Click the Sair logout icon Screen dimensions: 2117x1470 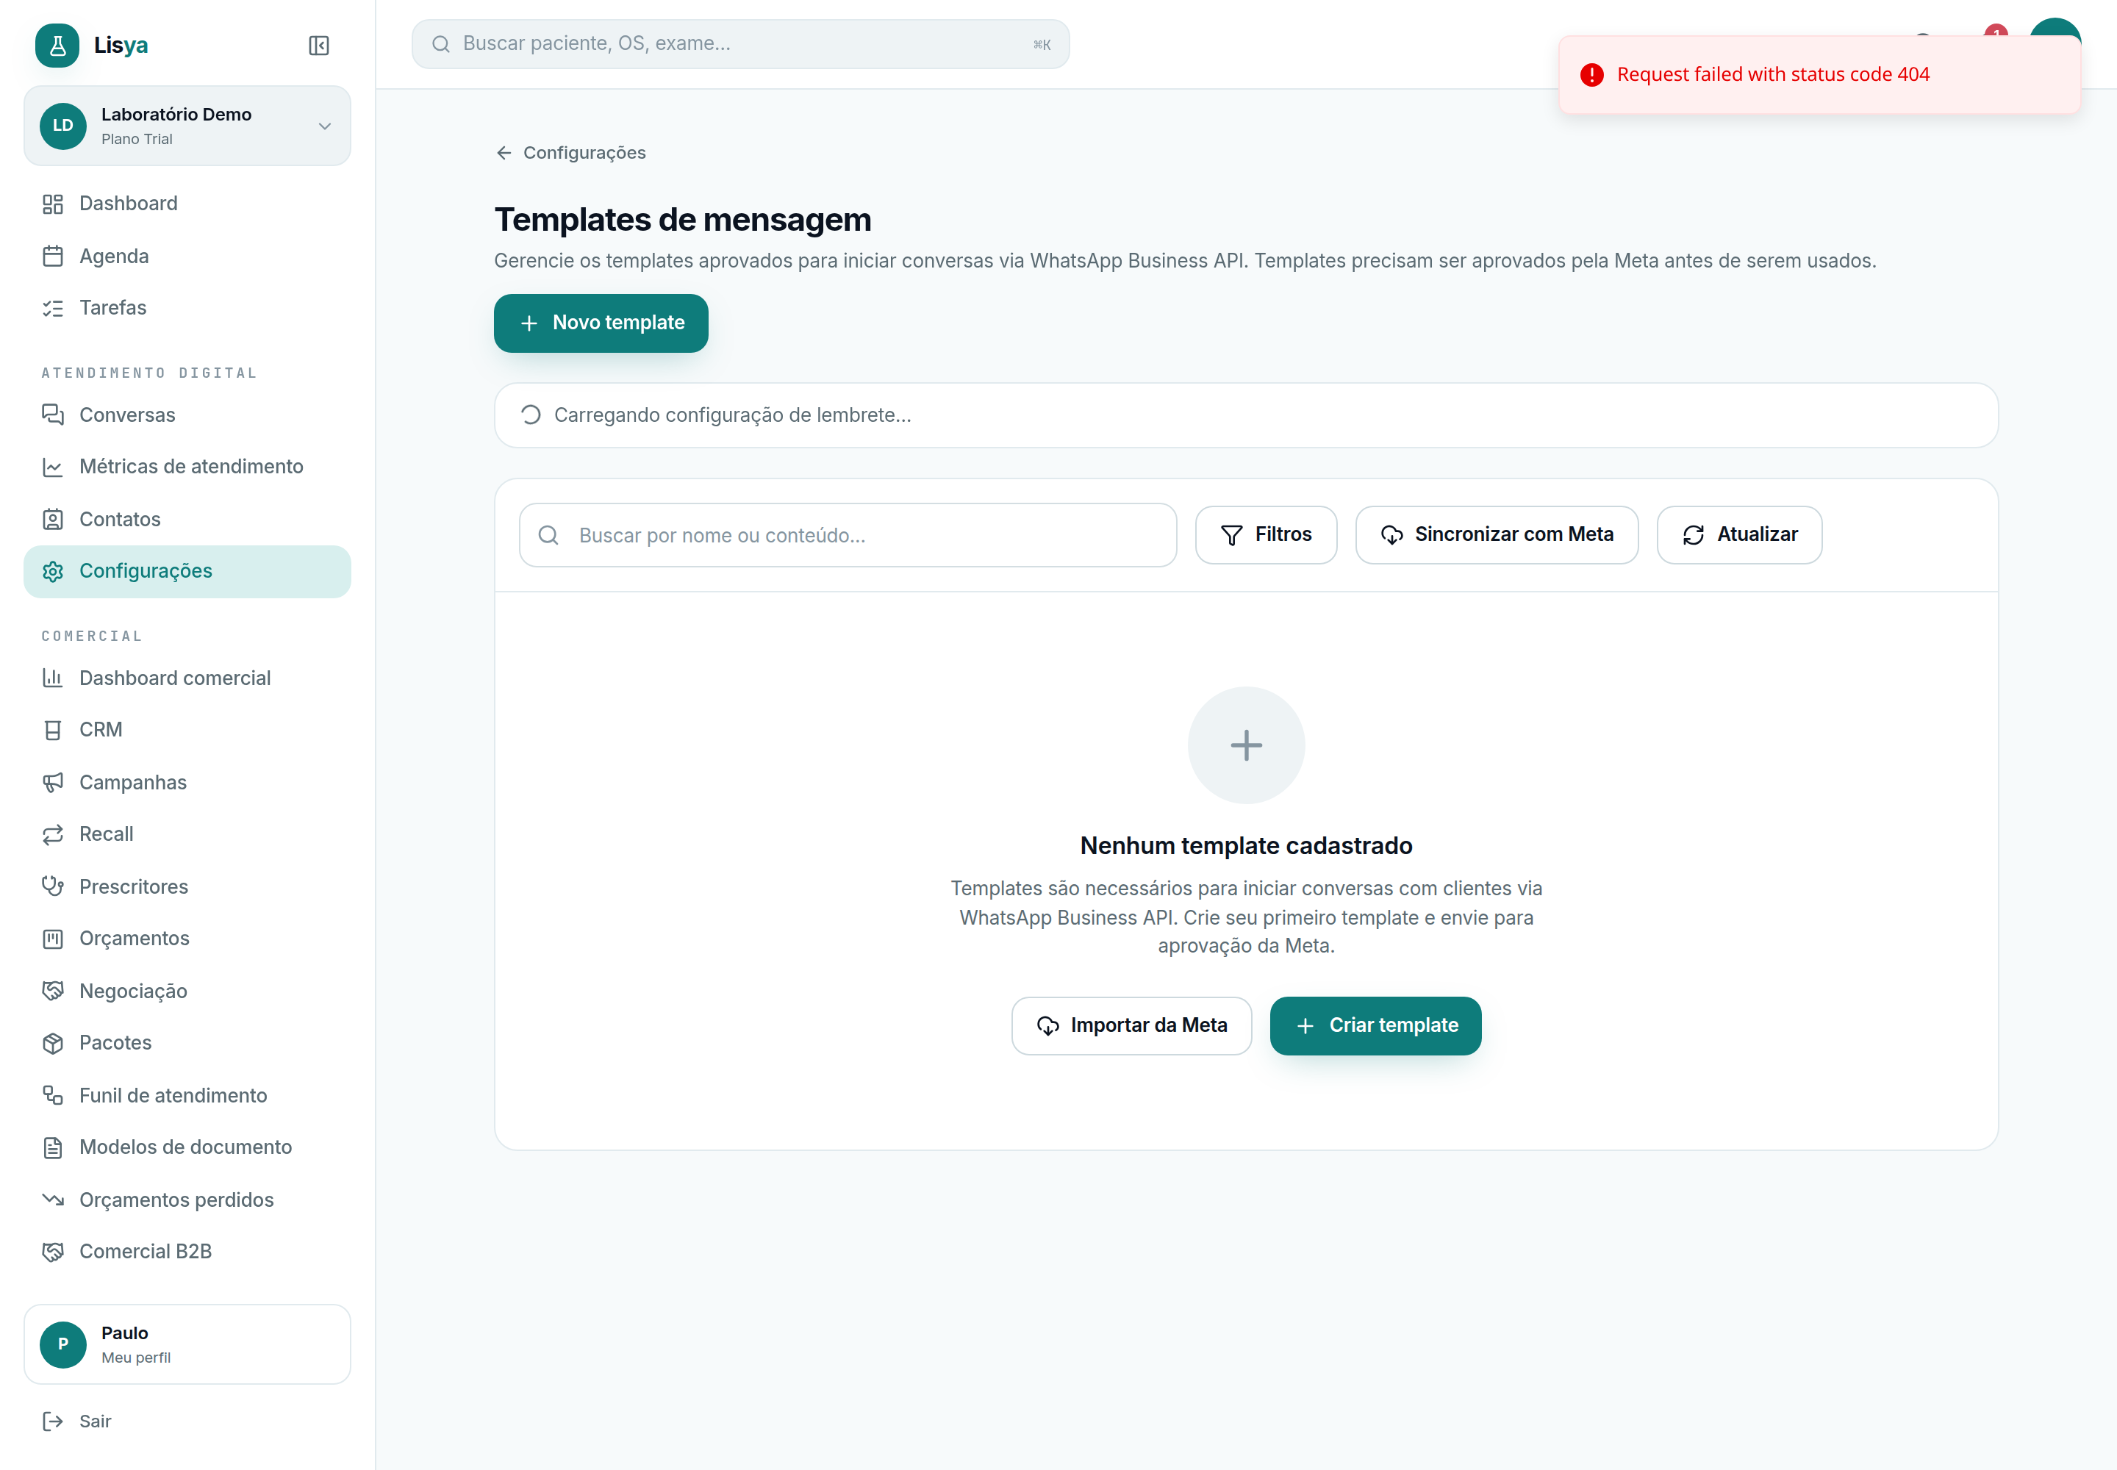click(x=52, y=1421)
